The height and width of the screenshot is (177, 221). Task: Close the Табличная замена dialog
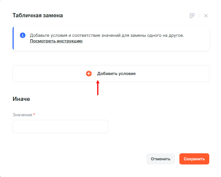click(206, 16)
